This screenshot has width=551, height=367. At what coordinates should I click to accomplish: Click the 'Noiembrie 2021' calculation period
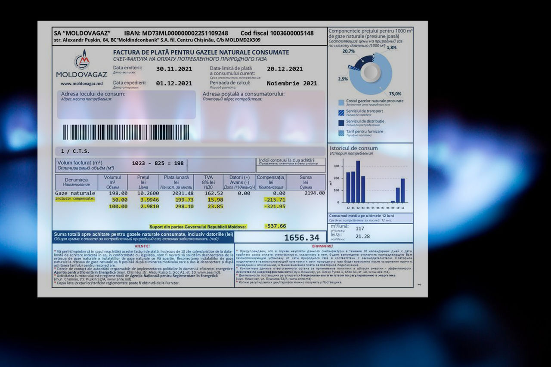(x=292, y=83)
